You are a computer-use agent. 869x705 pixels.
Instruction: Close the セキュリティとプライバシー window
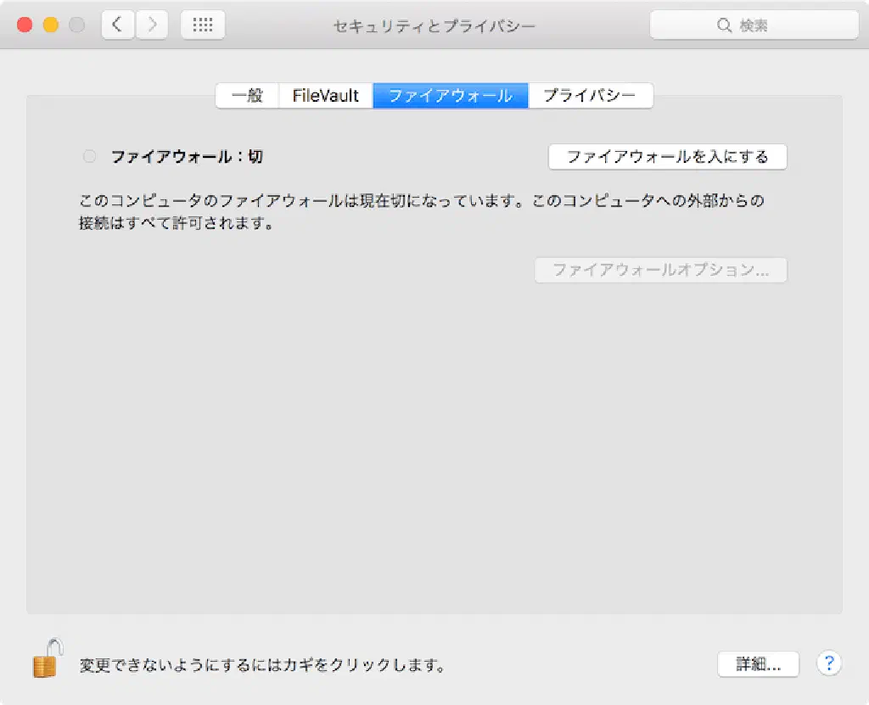[x=25, y=25]
